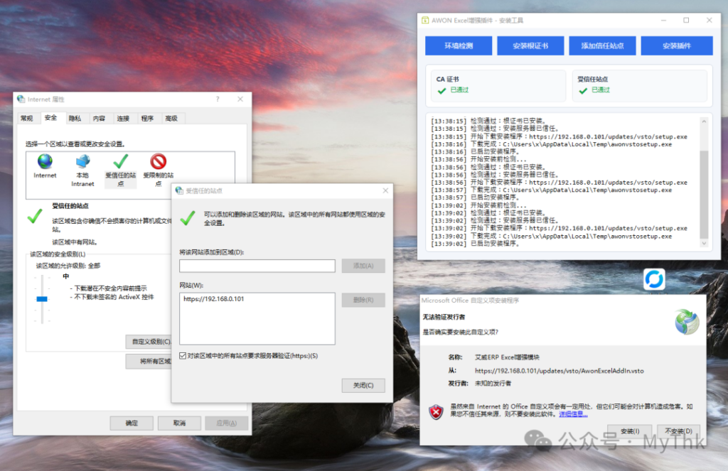Switch to the 内容 tab
This screenshot has width=728, height=471.
100,119
